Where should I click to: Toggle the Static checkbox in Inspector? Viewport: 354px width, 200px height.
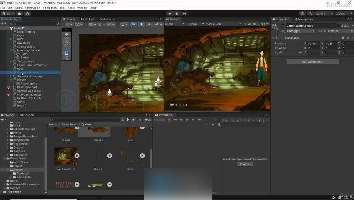[x=338, y=26]
